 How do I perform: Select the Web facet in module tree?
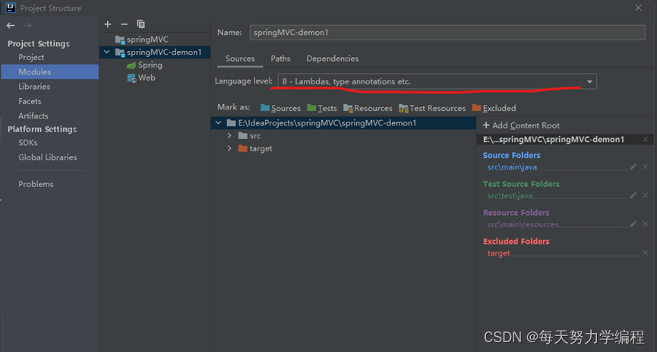141,78
